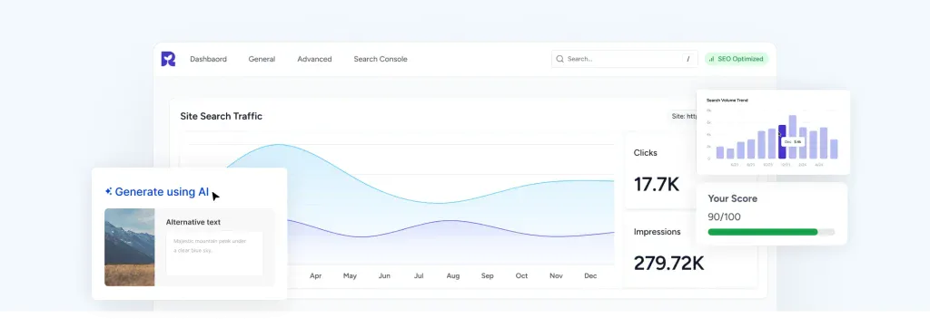This screenshot has height=327, width=930.
Task: Open the Dashbaord tab
Action: pos(208,59)
